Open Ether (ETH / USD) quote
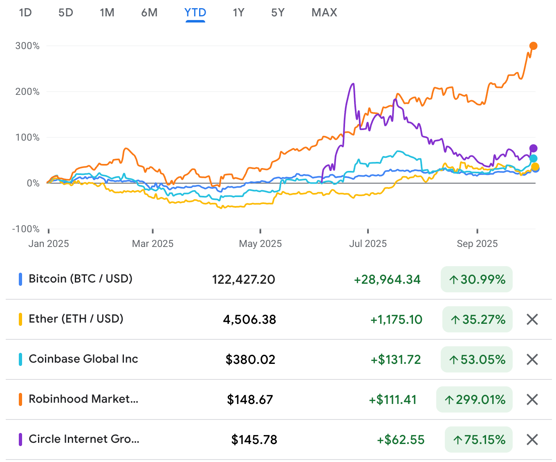 tap(76, 319)
